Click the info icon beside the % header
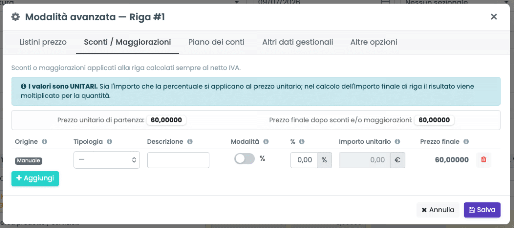This screenshot has height=228, width=514. [x=302, y=142]
